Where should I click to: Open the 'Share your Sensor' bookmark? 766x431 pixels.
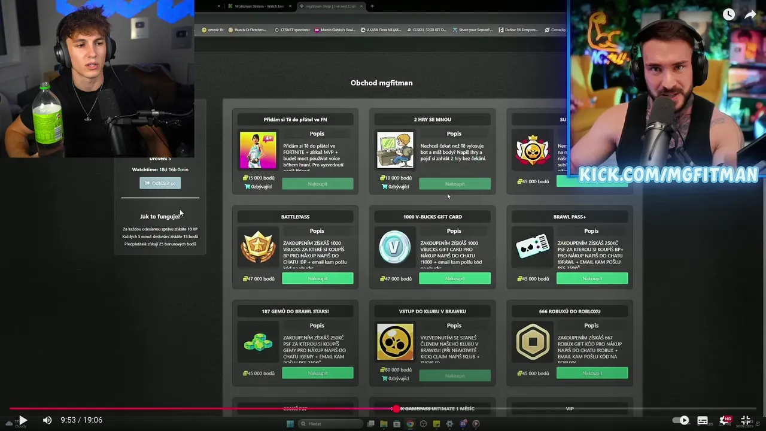pos(472,29)
